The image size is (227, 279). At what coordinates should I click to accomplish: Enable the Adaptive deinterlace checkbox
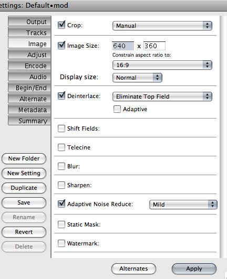pos(117,109)
